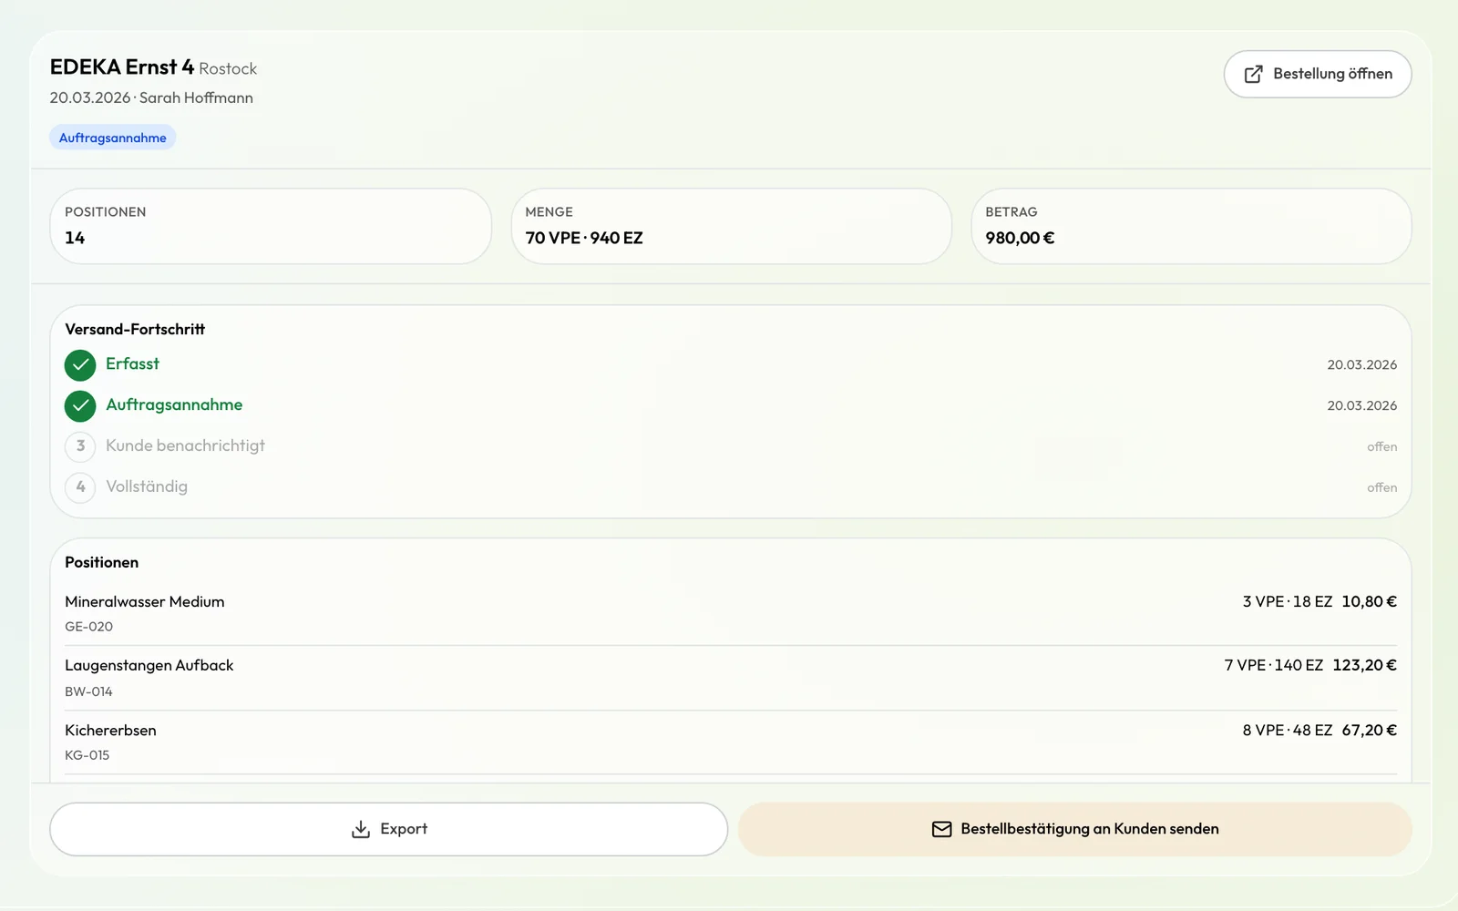Select the blue Auftragsannahme status badge
Image resolution: width=1458 pixels, height=911 pixels.
(x=113, y=138)
